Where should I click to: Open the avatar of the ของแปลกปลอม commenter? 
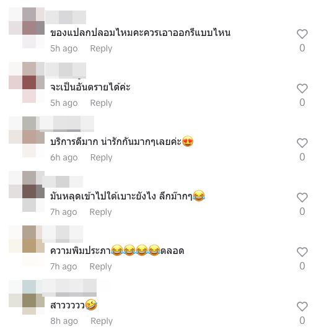click(x=27, y=28)
